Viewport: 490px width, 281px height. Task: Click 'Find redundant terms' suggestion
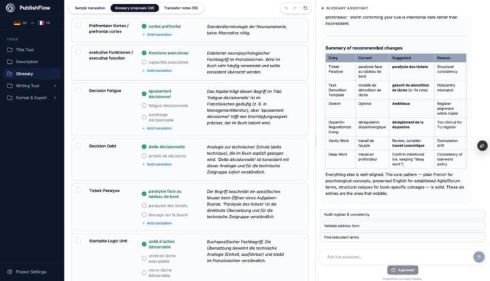pyautogui.click(x=403, y=238)
